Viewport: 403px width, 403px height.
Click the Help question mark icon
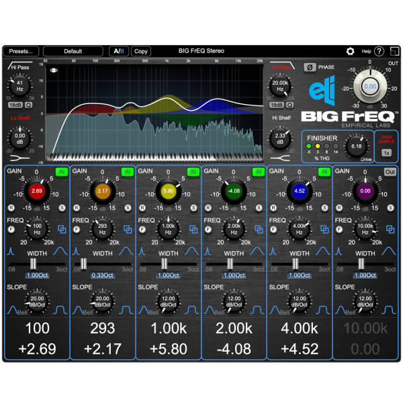[379, 52]
